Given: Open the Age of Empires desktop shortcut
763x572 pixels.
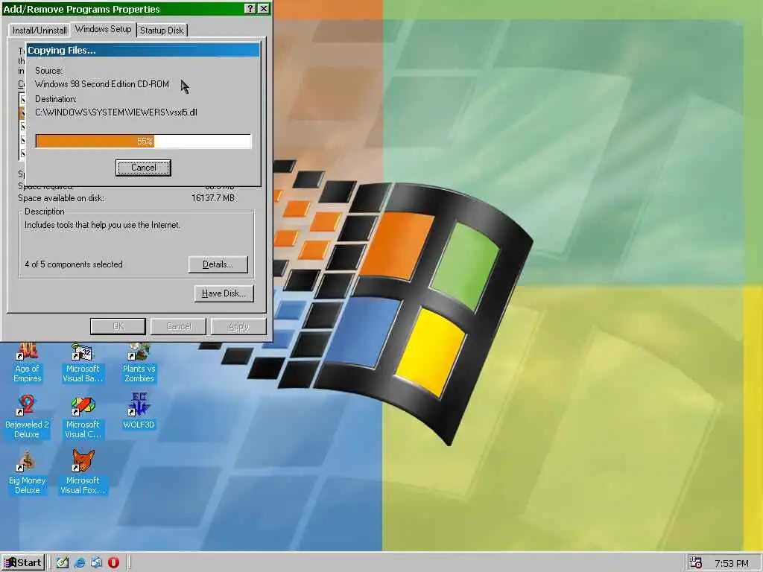Looking at the screenshot, I should pos(28,363).
